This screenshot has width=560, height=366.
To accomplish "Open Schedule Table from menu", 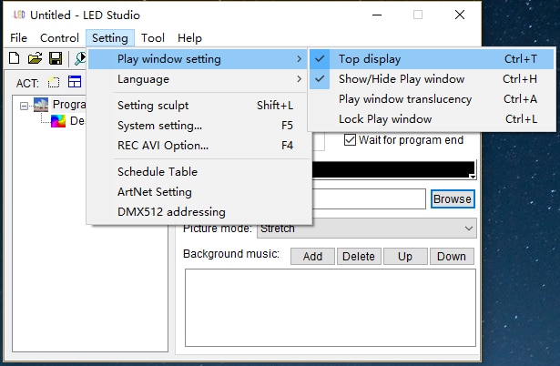I will [198, 172].
